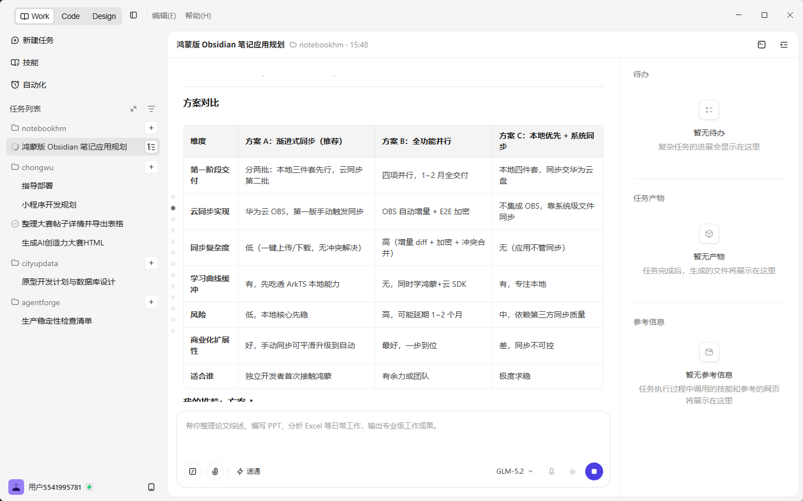Image resolution: width=803 pixels, height=501 pixels.
Task: Switch to the Design tab
Action: click(104, 16)
